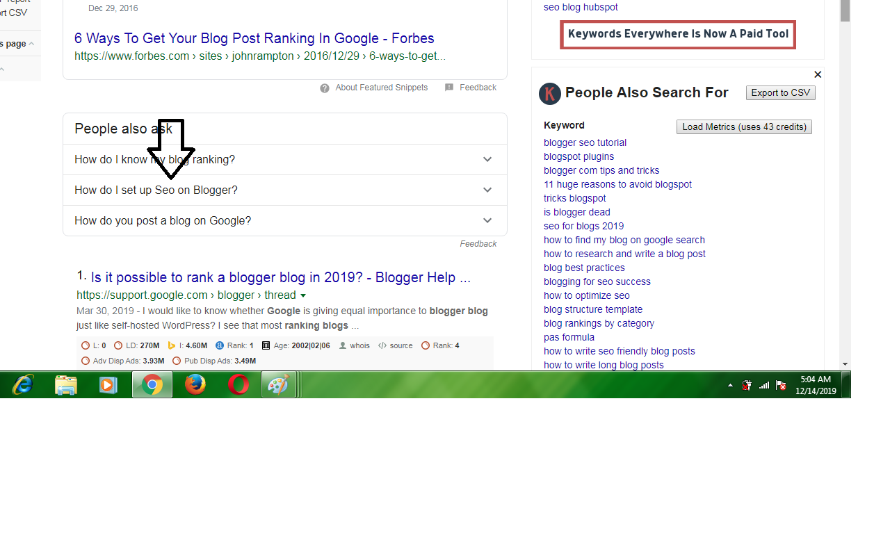
Task: Click 'Keywords Everywhere Is Now A Paid Tool'
Action: point(678,34)
